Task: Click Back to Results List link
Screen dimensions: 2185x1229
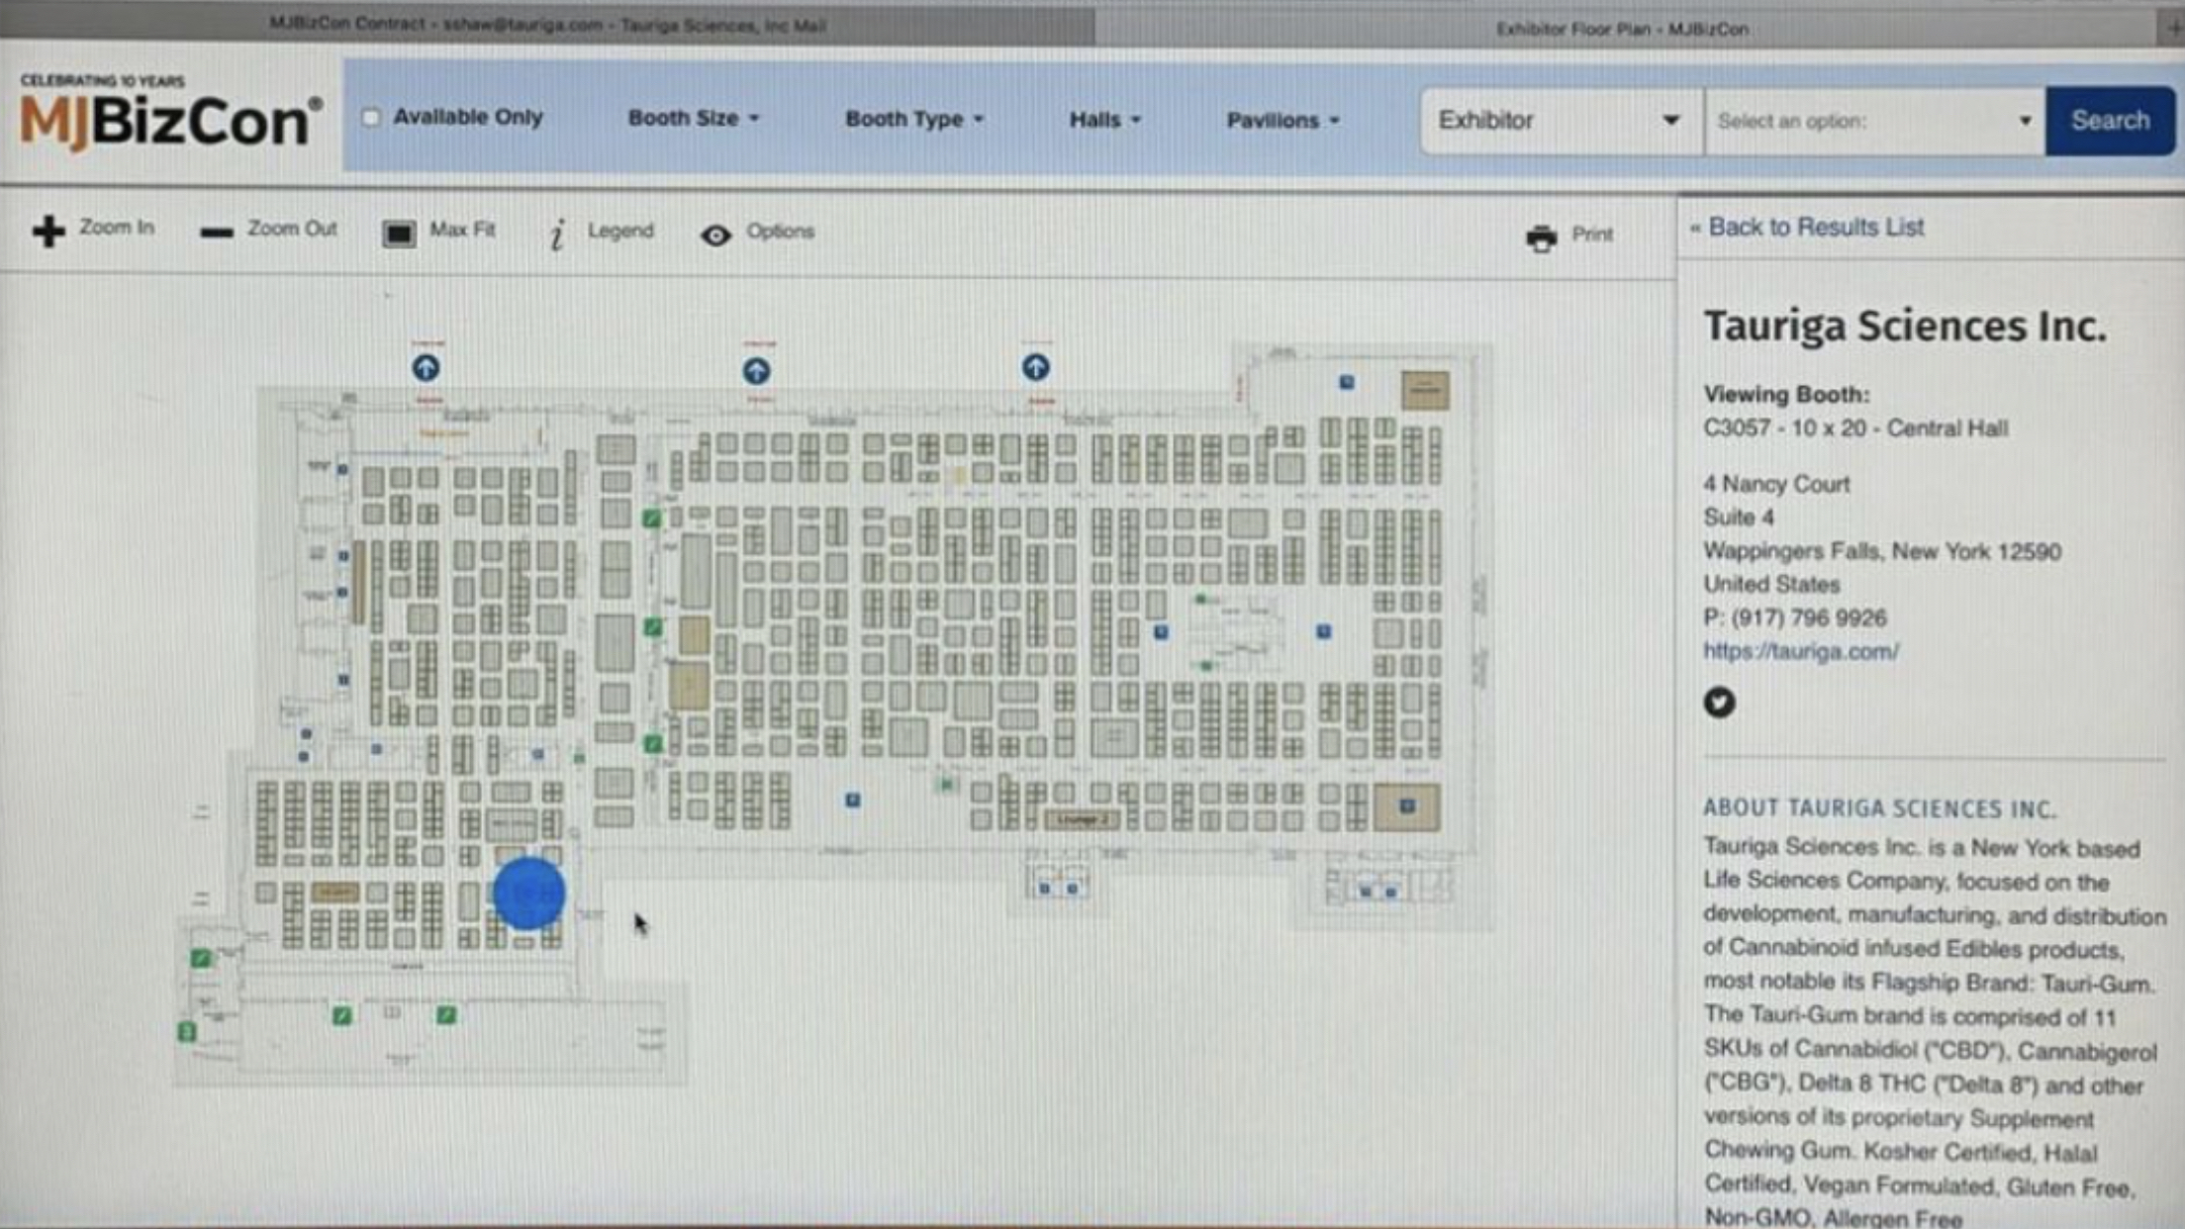Action: click(x=1815, y=228)
